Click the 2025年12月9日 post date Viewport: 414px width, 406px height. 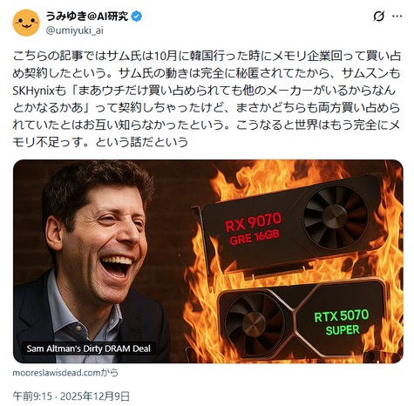point(95,396)
